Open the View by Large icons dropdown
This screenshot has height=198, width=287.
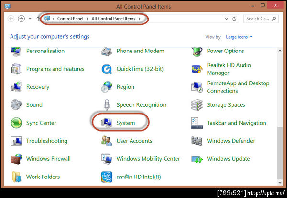pyautogui.click(x=239, y=37)
